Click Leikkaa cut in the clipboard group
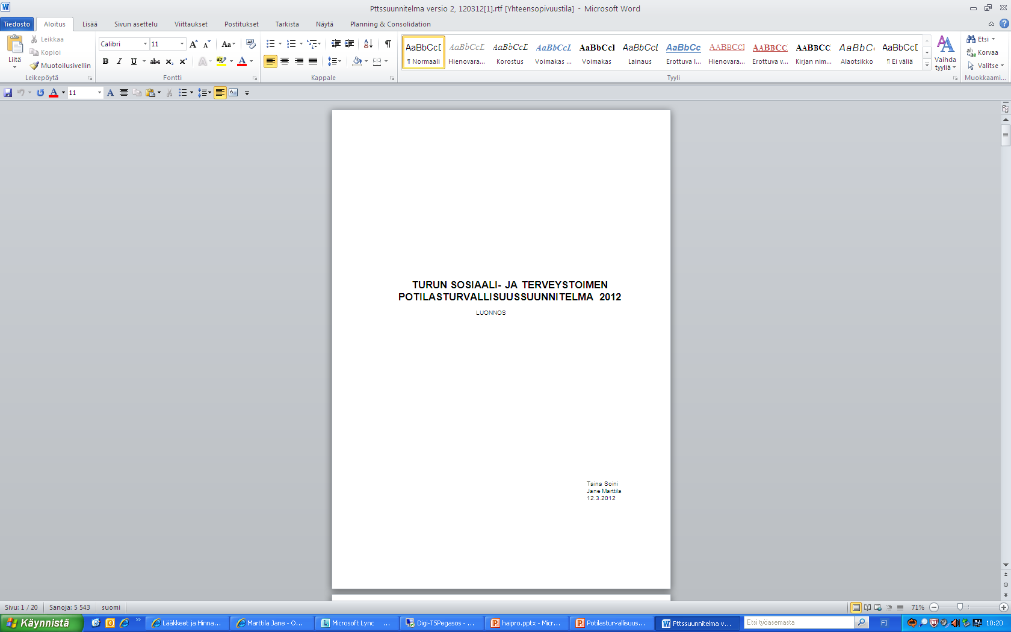The image size is (1011, 632). tap(47, 39)
